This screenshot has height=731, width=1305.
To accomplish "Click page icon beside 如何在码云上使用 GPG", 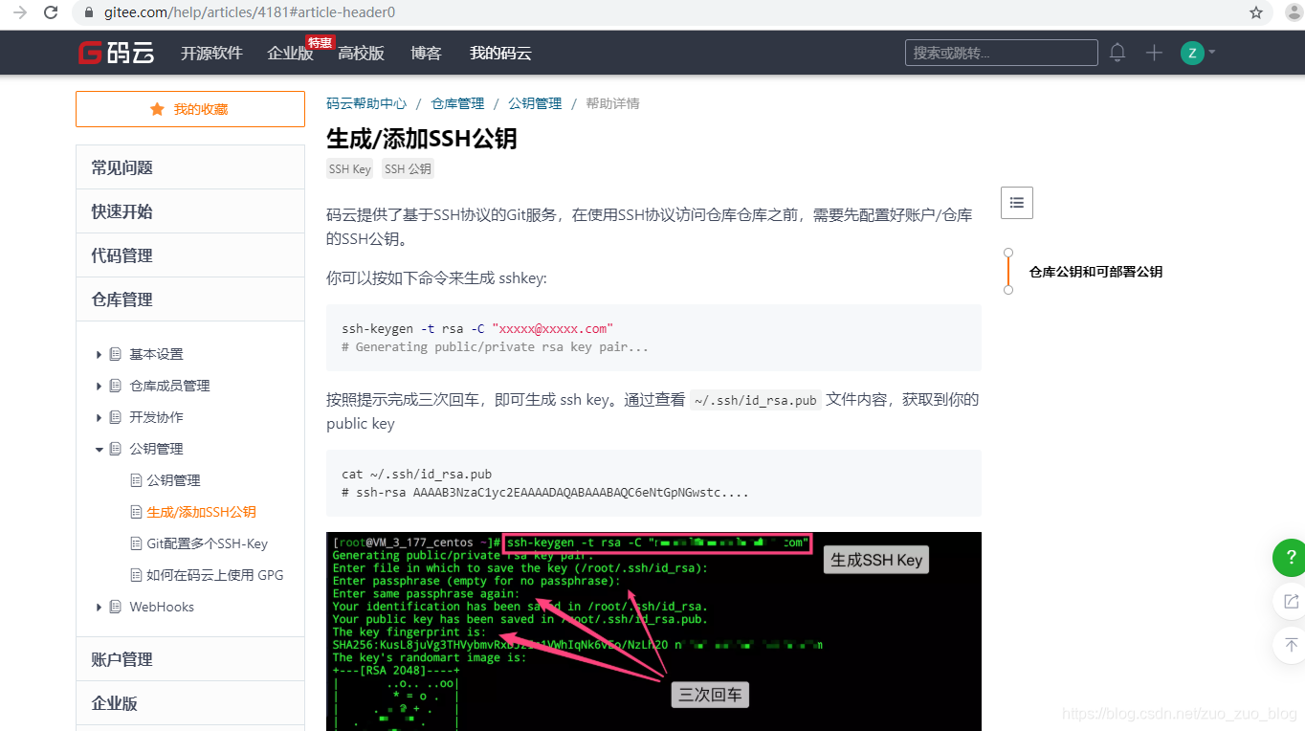I will pyautogui.click(x=136, y=575).
